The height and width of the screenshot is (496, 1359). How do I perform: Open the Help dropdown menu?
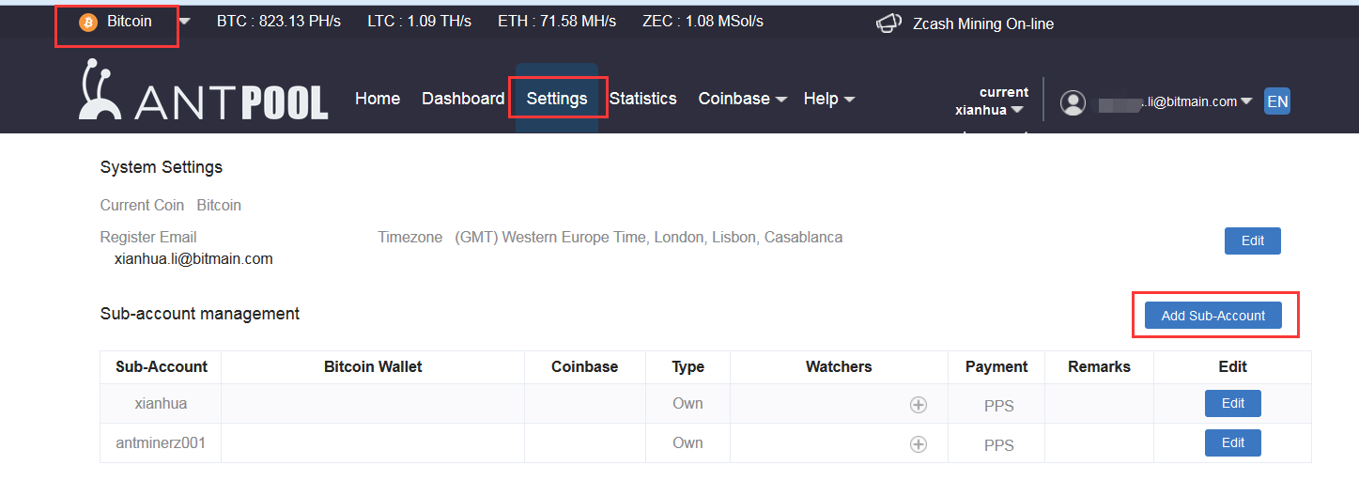click(x=828, y=99)
